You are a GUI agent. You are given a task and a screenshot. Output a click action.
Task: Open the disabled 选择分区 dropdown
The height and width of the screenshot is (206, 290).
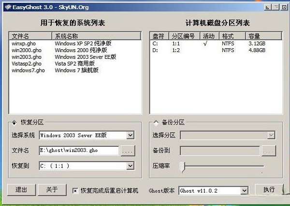(x=271, y=135)
